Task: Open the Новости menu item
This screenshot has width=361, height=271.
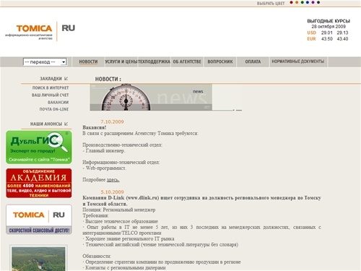Action: click(88, 61)
